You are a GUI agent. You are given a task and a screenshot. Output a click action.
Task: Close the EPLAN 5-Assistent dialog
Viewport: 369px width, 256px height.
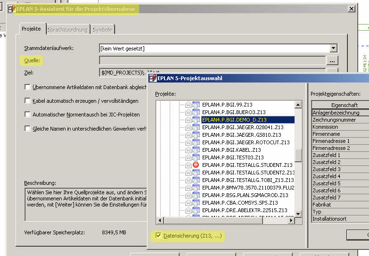pos(352,9)
